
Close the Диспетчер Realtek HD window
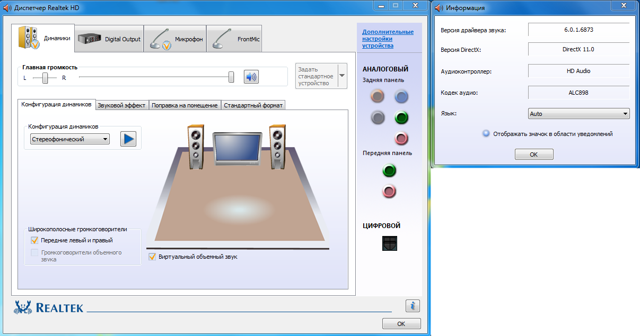point(415,5)
